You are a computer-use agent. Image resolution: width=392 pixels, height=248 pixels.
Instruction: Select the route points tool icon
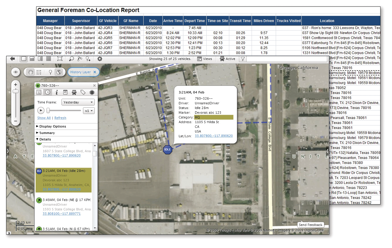80,59
